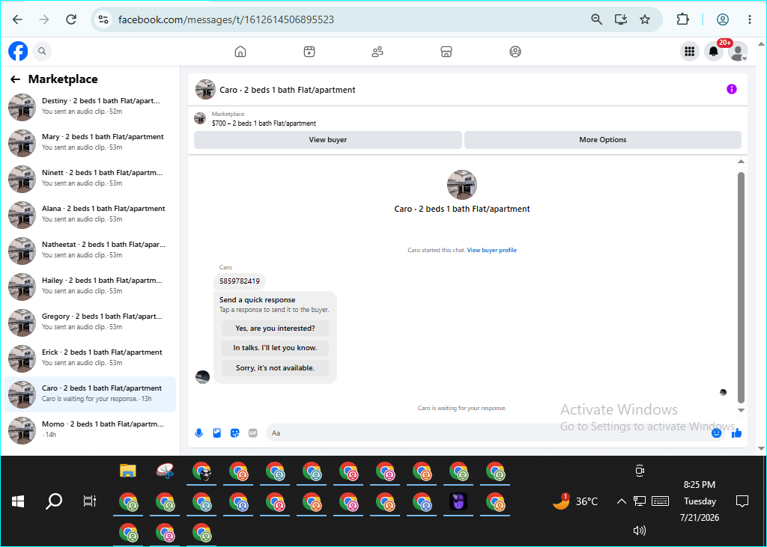This screenshot has height=547, width=767.
Task: Attach a photo with image icon
Action: point(217,433)
